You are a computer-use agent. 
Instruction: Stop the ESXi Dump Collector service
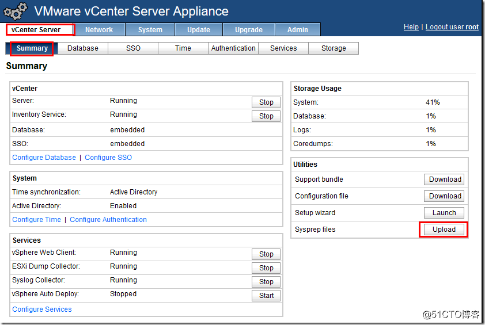pyautogui.click(x=266, y=268)
